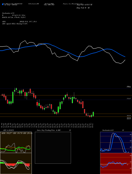Click the 'Day Vol: 0 M' text
Viewport: 132px width, 174px height.
point(83,8)
